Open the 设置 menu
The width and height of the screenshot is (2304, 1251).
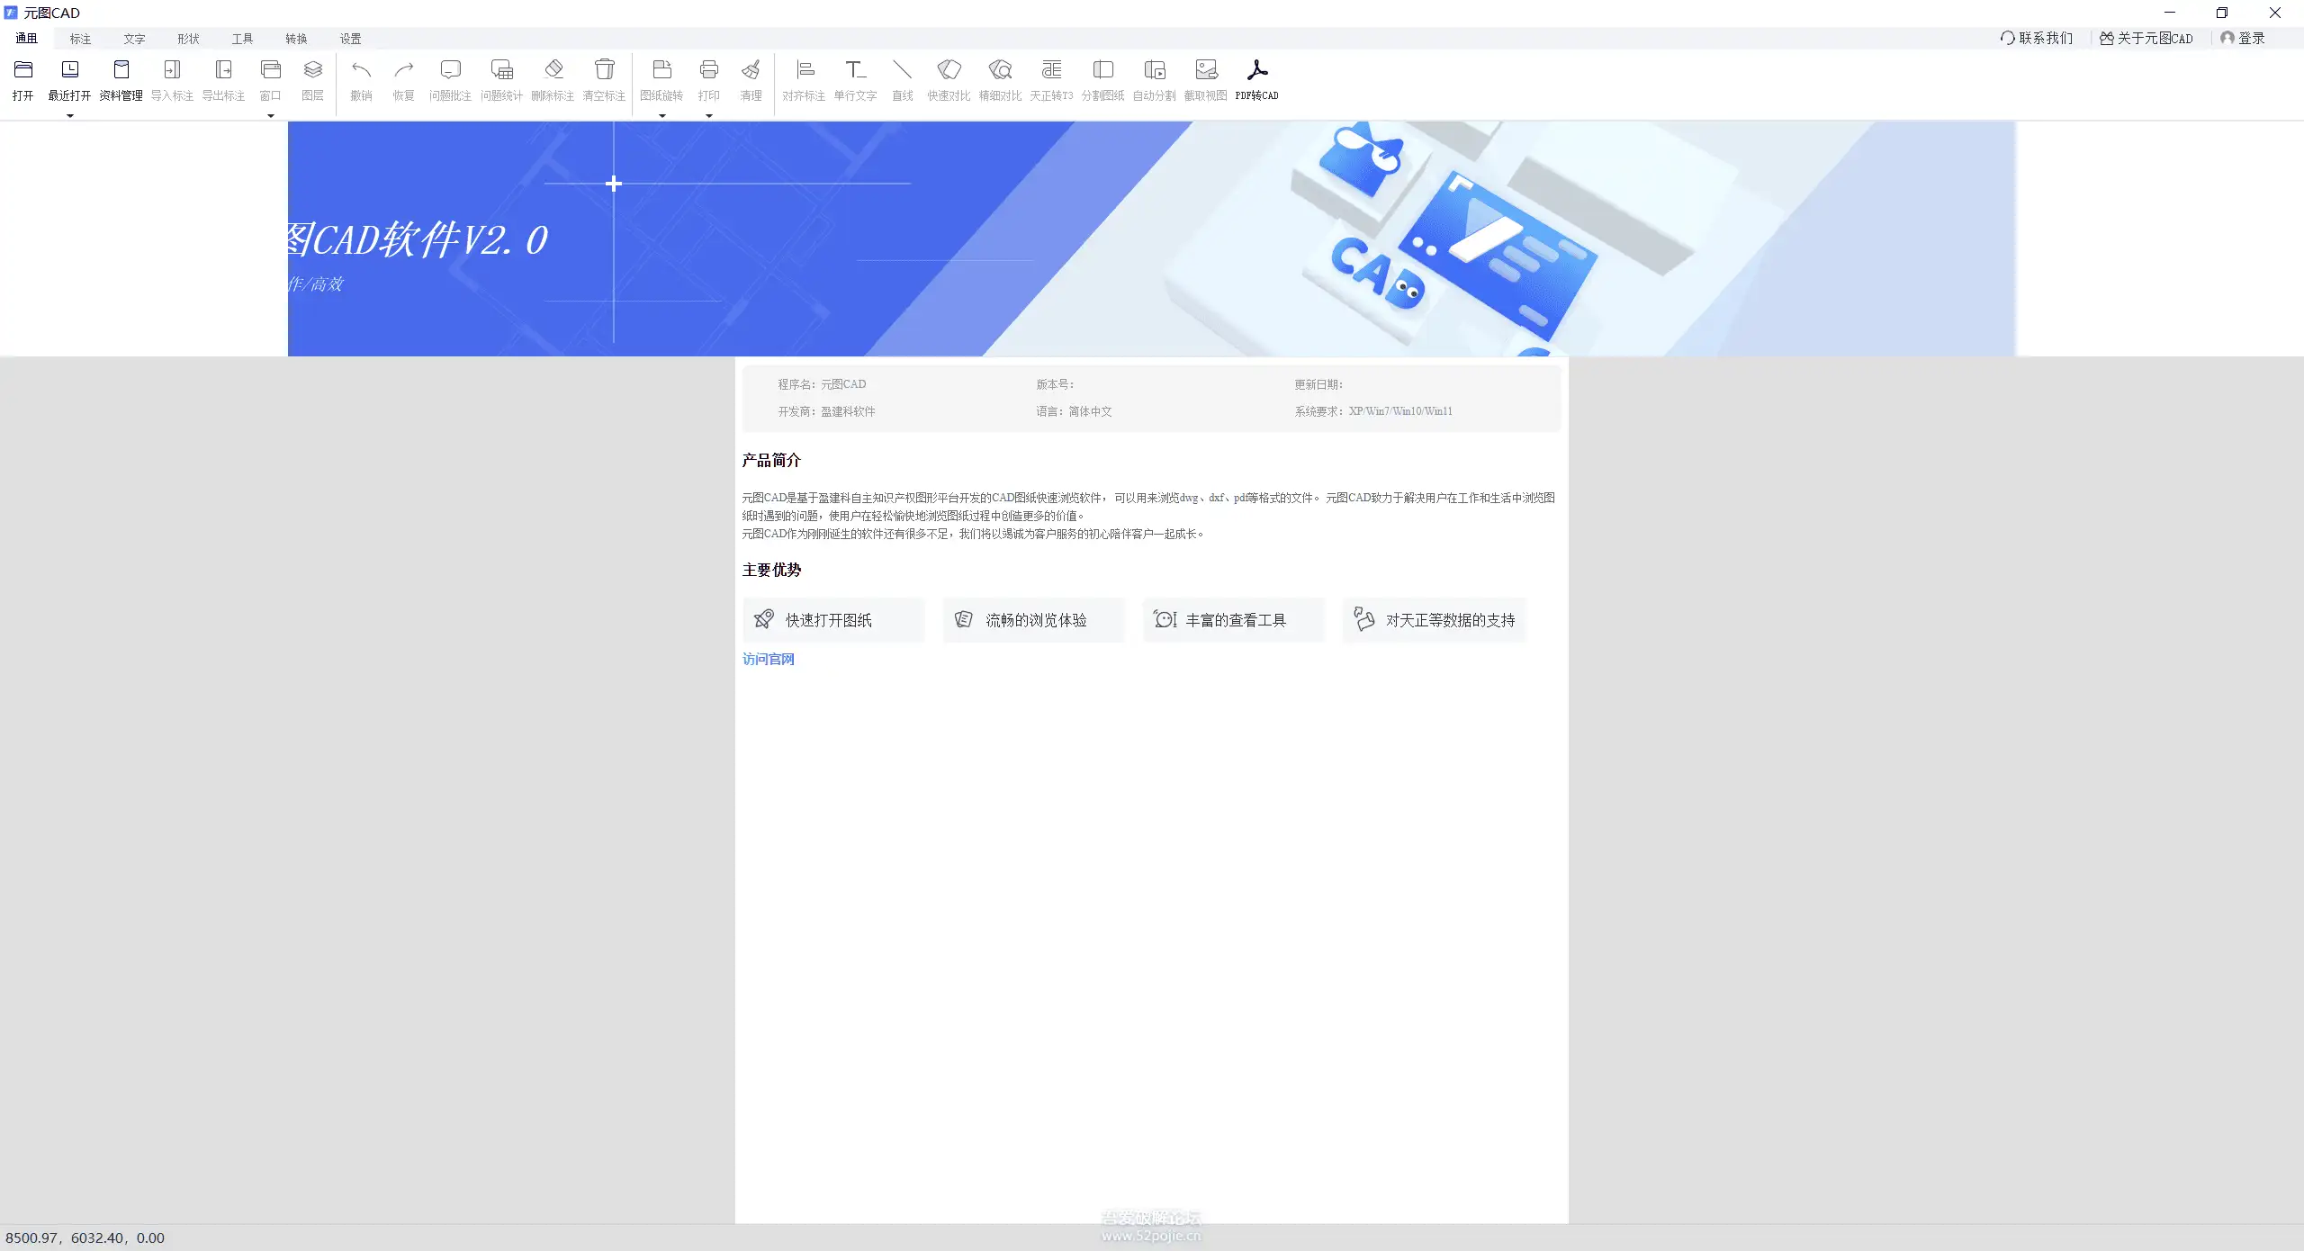(x=349, y=38)
